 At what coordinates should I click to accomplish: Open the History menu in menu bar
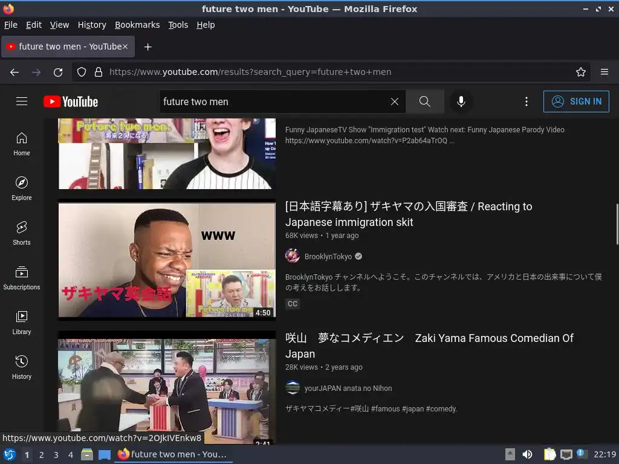tap(92, 25)
